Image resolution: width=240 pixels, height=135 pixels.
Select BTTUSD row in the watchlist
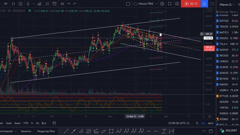pyautogui.click(x=228, y=96)
